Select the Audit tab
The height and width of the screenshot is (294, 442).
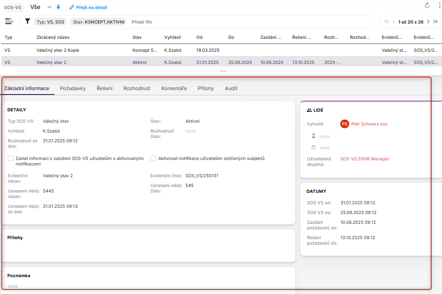pyautogui.click(x=231, y=89)
